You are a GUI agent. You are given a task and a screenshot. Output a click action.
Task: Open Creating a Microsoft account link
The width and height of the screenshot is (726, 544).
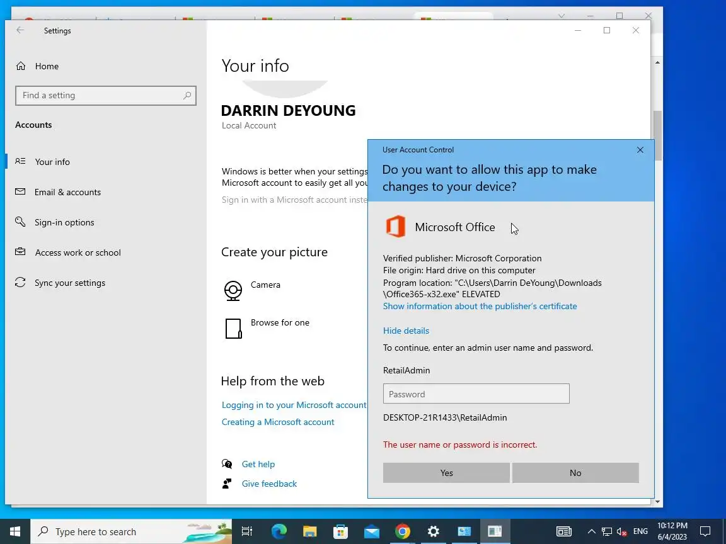click(x=278, y=422)
